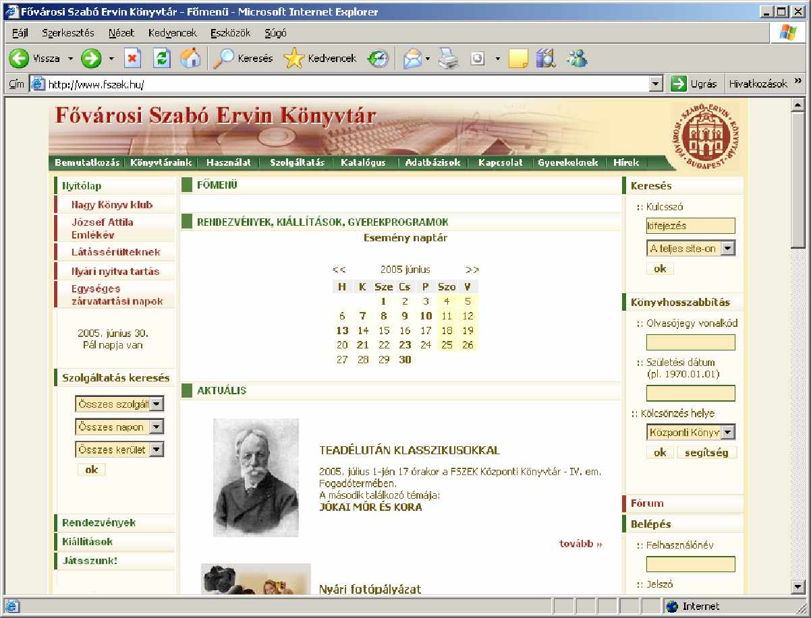Open the Adatbázisok navigation tab

pyautogui.click(x=432, y=162)
